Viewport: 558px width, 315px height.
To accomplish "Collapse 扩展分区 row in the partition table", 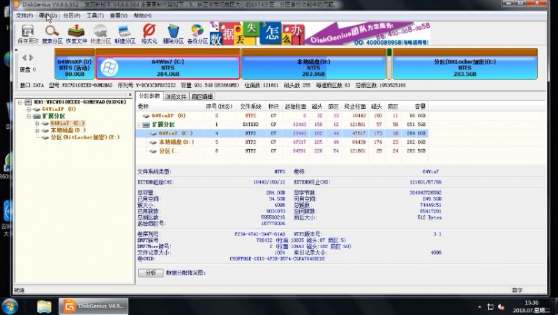I will tap(139, 125).
